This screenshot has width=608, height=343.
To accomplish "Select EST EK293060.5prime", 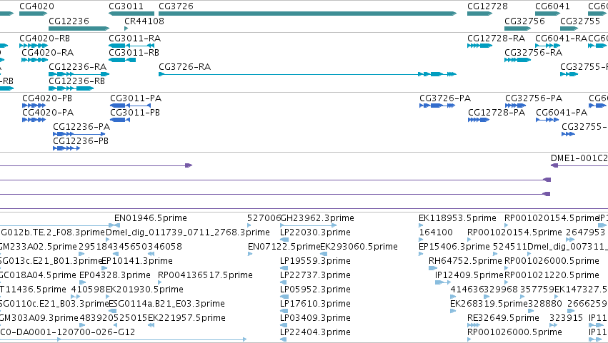I will pos(359,247).
